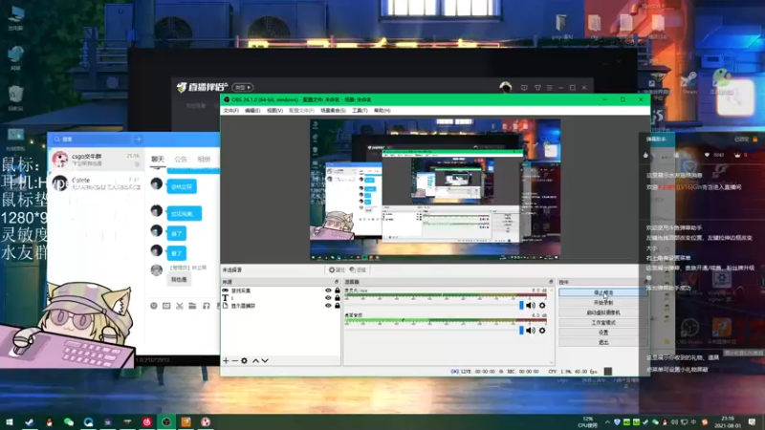Click the OBS preview canvas
Viewport: 765px width, 430px height.
(x=435, y=189)
